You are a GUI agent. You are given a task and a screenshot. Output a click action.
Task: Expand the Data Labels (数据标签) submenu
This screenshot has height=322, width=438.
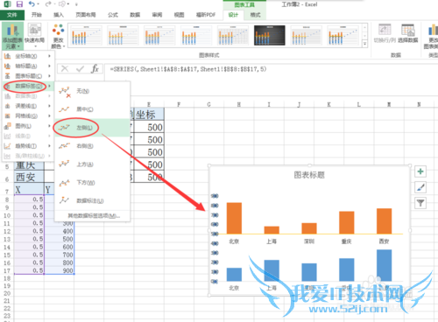(x=28, y=86)
